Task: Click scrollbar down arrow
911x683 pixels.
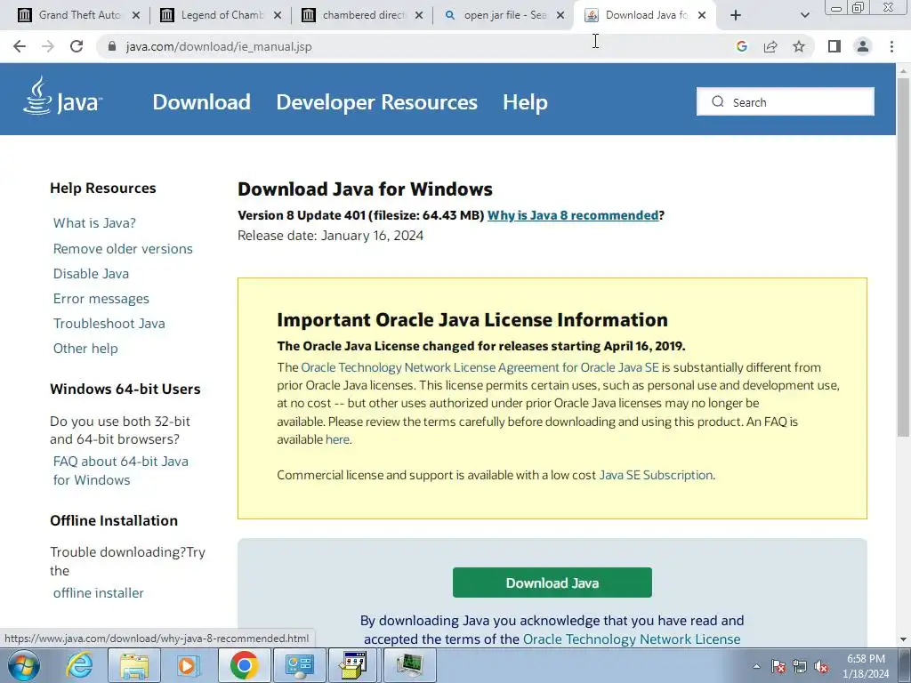Action: [903, 640]
